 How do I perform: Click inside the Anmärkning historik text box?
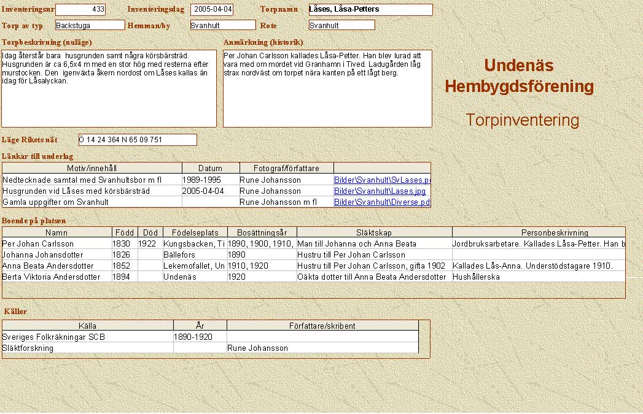coord(327,89)
